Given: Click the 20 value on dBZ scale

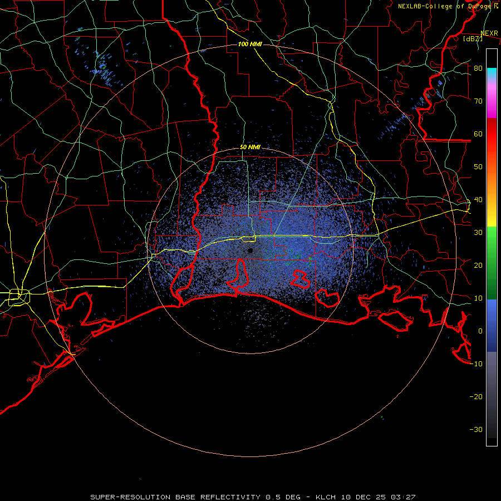Looking at the screenshot, I should (x=478, y=266).
